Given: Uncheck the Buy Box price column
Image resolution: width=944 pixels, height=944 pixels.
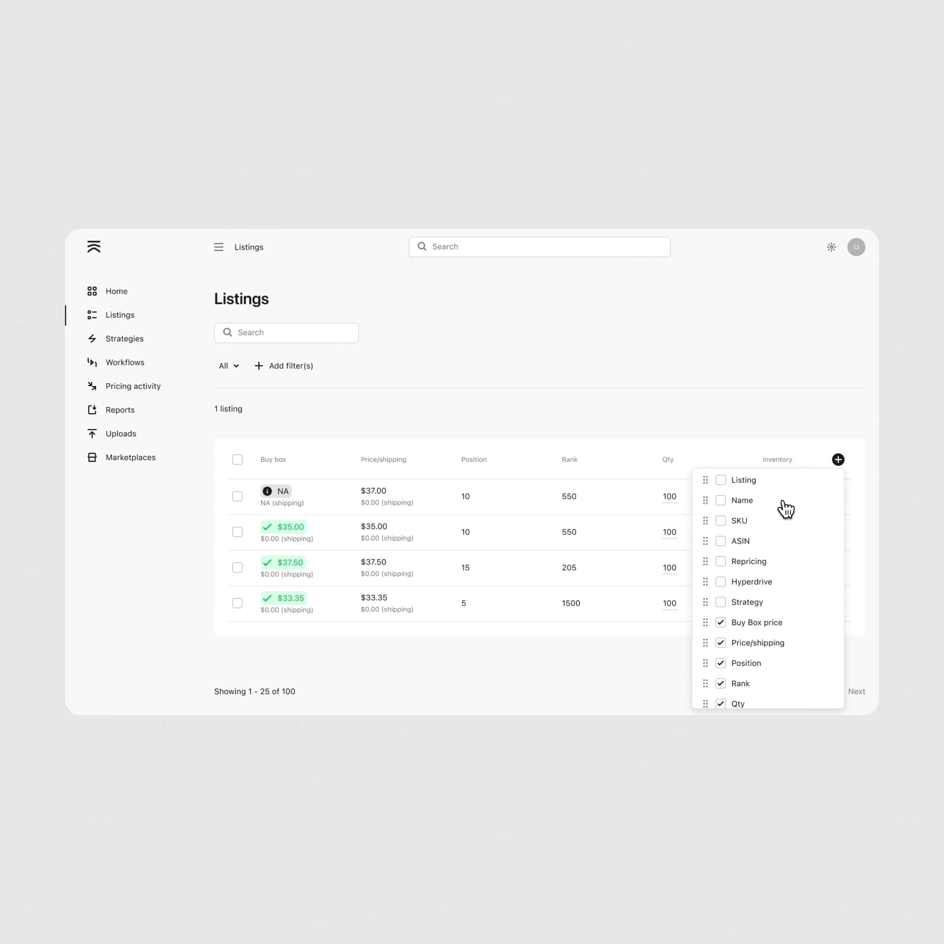Looking at the screenshot, I should click(x=721, y=622).
